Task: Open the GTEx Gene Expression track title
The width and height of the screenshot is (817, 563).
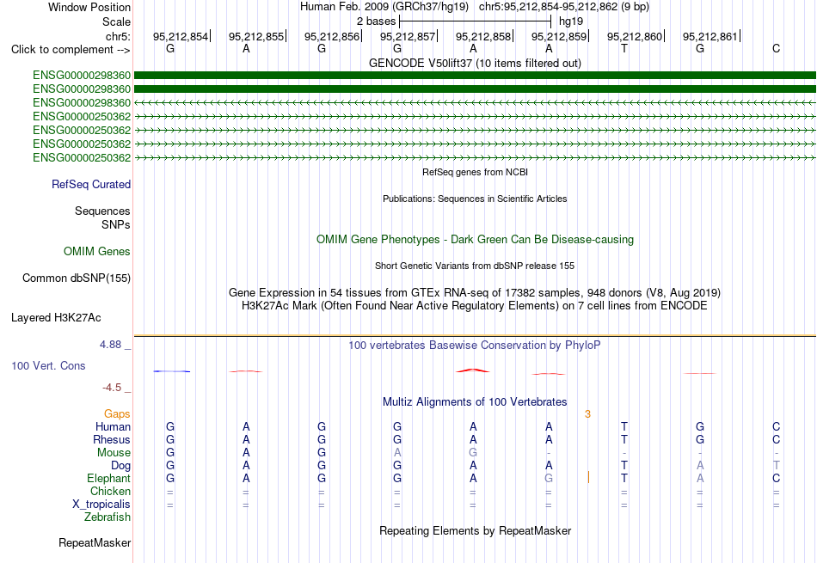Action: pyautogui.click(x=475, y=293)
